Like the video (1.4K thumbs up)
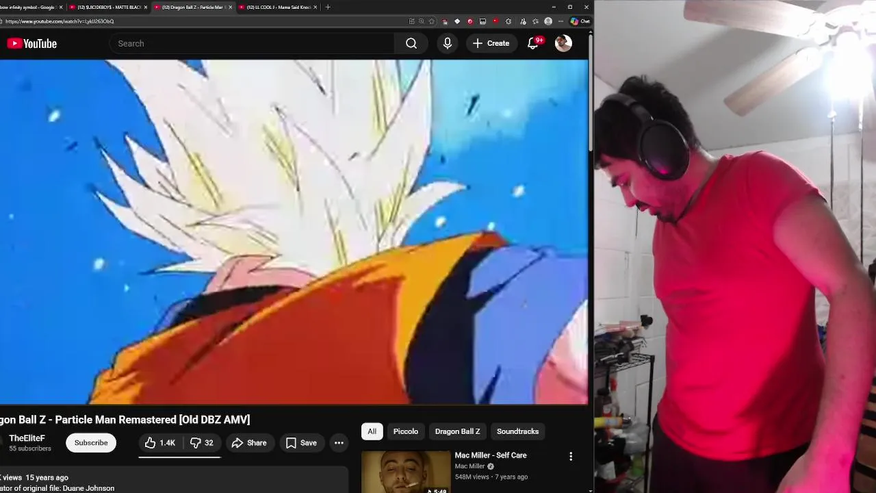The image size is (876, 493). click(x=160, y=443)
